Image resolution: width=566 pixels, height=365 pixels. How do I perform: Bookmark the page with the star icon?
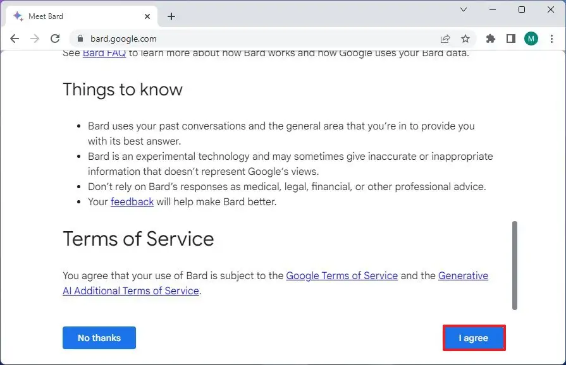coord(466,38)
